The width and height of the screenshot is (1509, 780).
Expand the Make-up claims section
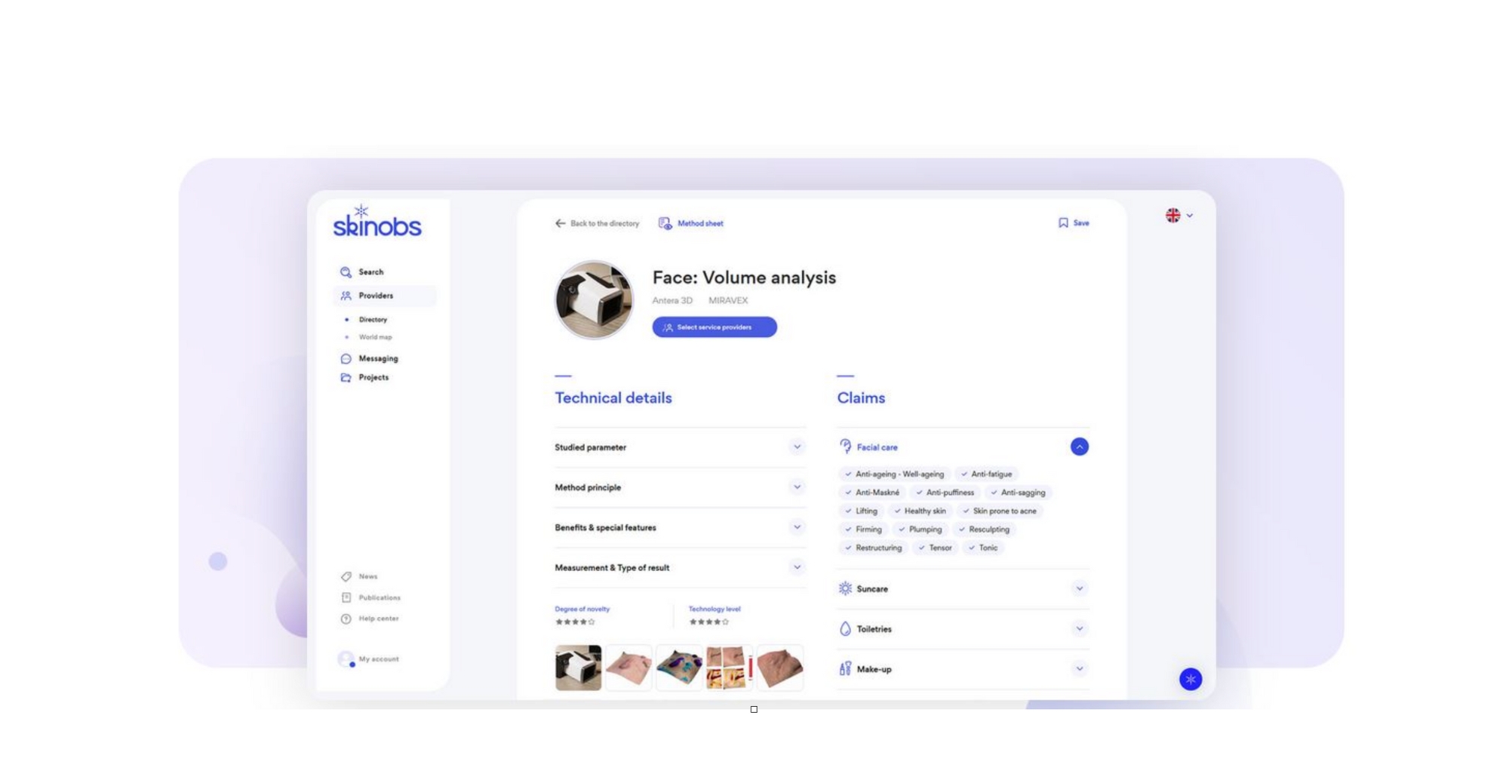(1080, 668)
